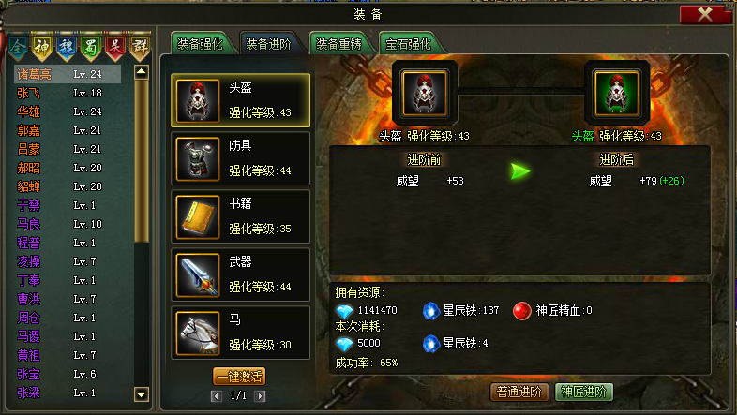The width and height of the screenshot is (737, 415).
Task: Click the hero list scroll-up arrow
Action: tap(142, 72)
